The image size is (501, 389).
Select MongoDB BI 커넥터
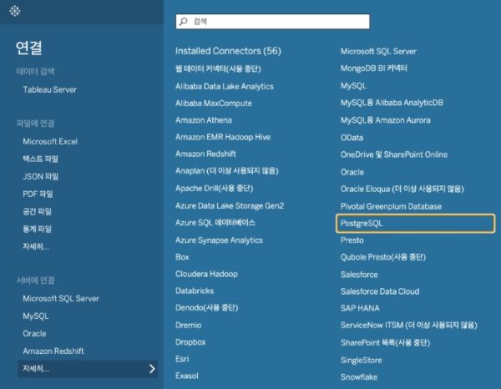point(374,68)
